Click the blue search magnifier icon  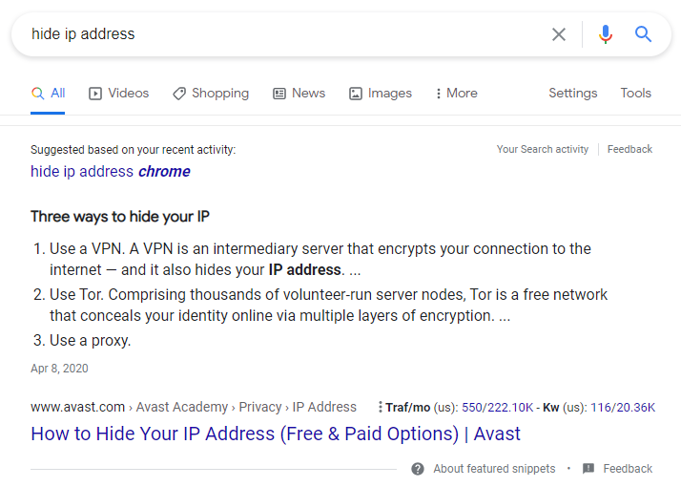coord(644,34)
